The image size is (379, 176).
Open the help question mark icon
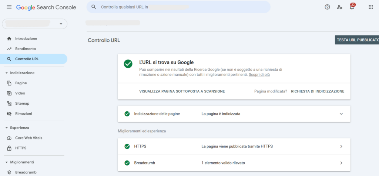click(327, 7)
